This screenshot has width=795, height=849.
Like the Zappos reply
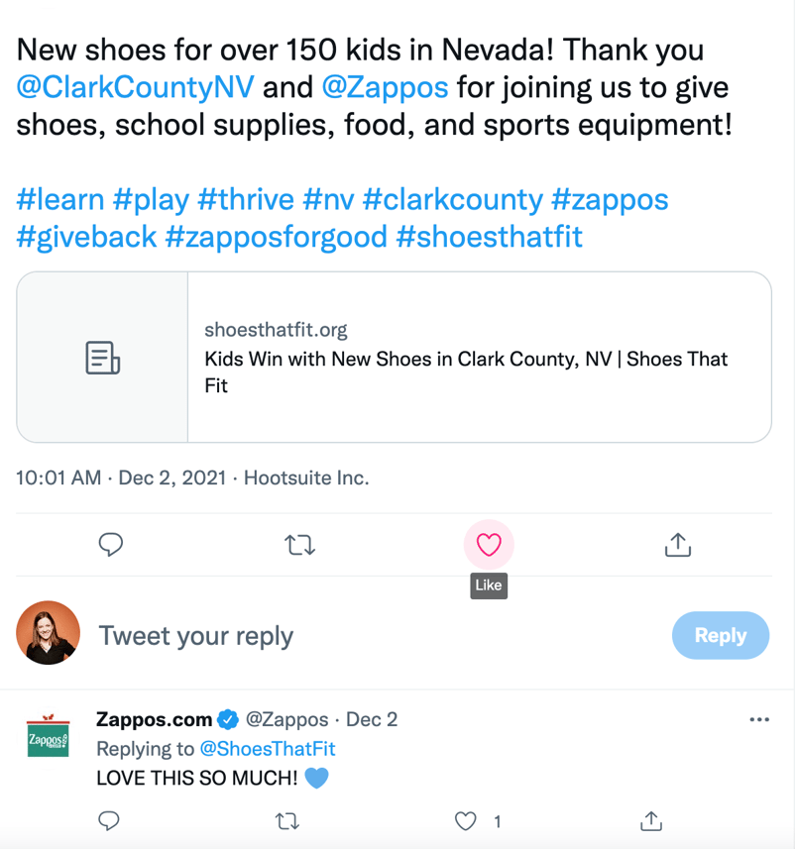[x=466, y=820]
